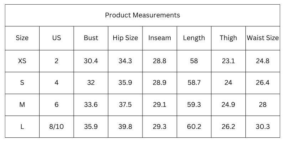The width and height of the screenshot is (285, 142).
Task: Click the 30.4 bust measurement cell
Action: pyautogui.click(x=91, y=61)
